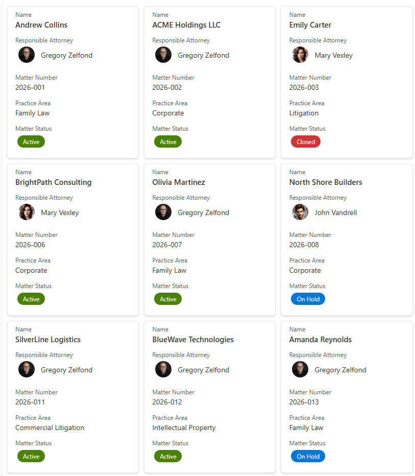Open the BlueWave Technologies card title
This screenshot has width=415, height=476.
pyautogui.click(x=193, y=340)
